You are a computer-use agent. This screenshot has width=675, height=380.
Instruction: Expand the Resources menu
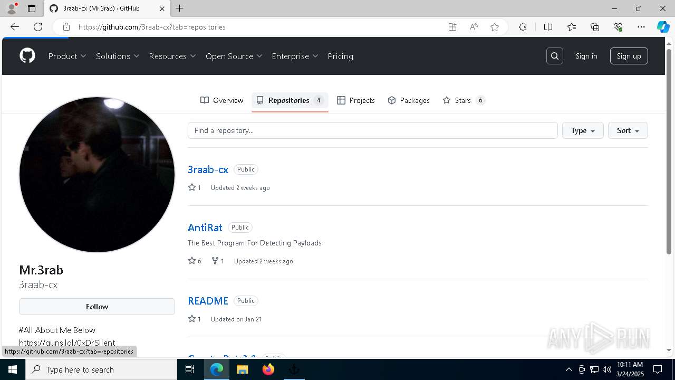coord(172,56)
